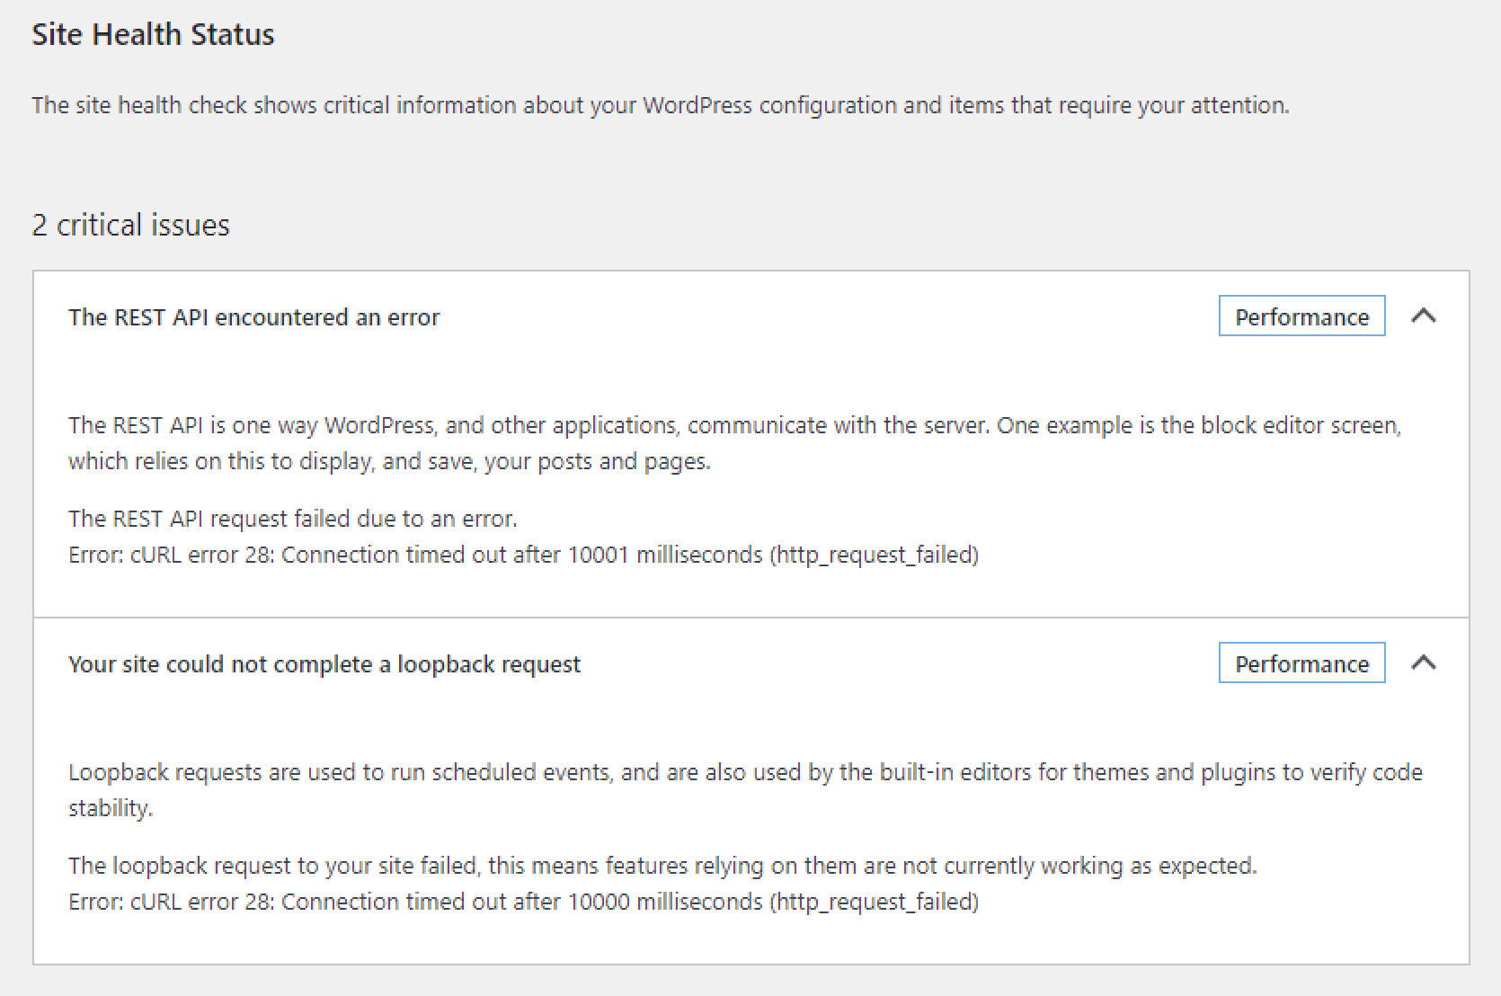
Task: Click Performance badge on REST API issue
Action: point(1301,316)
